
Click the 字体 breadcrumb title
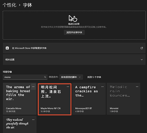(27, 5)
